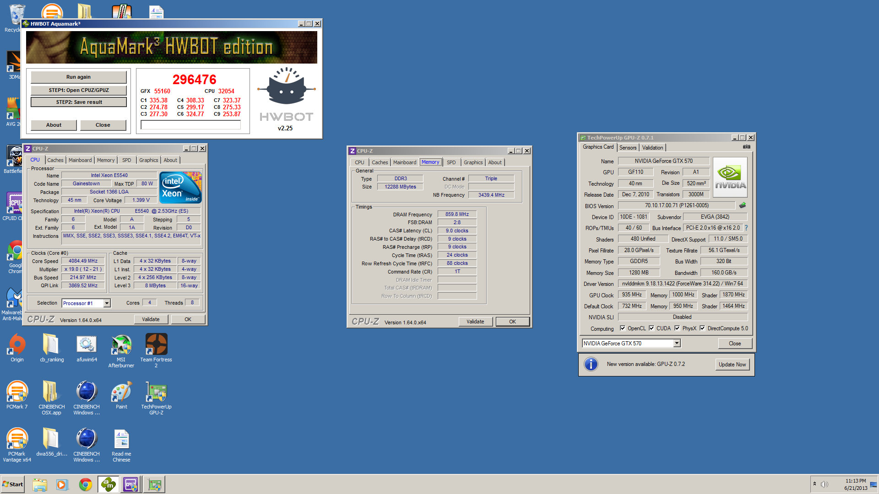Click the bus interface question mark
The height and width of the screenshot is (494, 879).
[x=746, y=228]
